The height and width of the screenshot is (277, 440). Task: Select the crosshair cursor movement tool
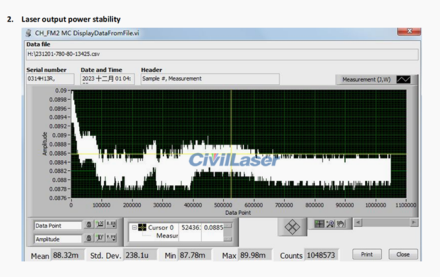(x=319, y=224)
